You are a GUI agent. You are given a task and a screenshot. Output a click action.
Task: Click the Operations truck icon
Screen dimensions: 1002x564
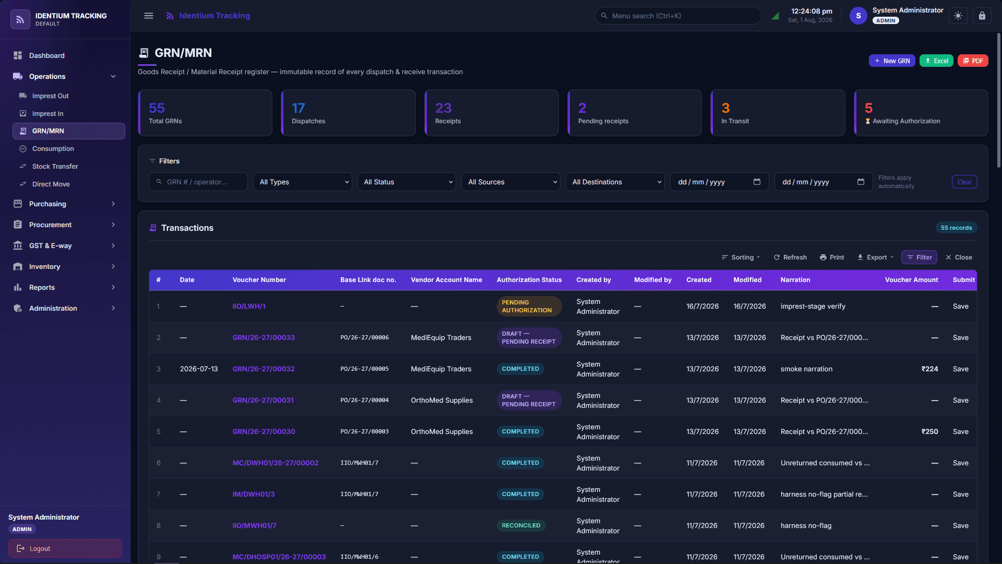tap(18, 76)
